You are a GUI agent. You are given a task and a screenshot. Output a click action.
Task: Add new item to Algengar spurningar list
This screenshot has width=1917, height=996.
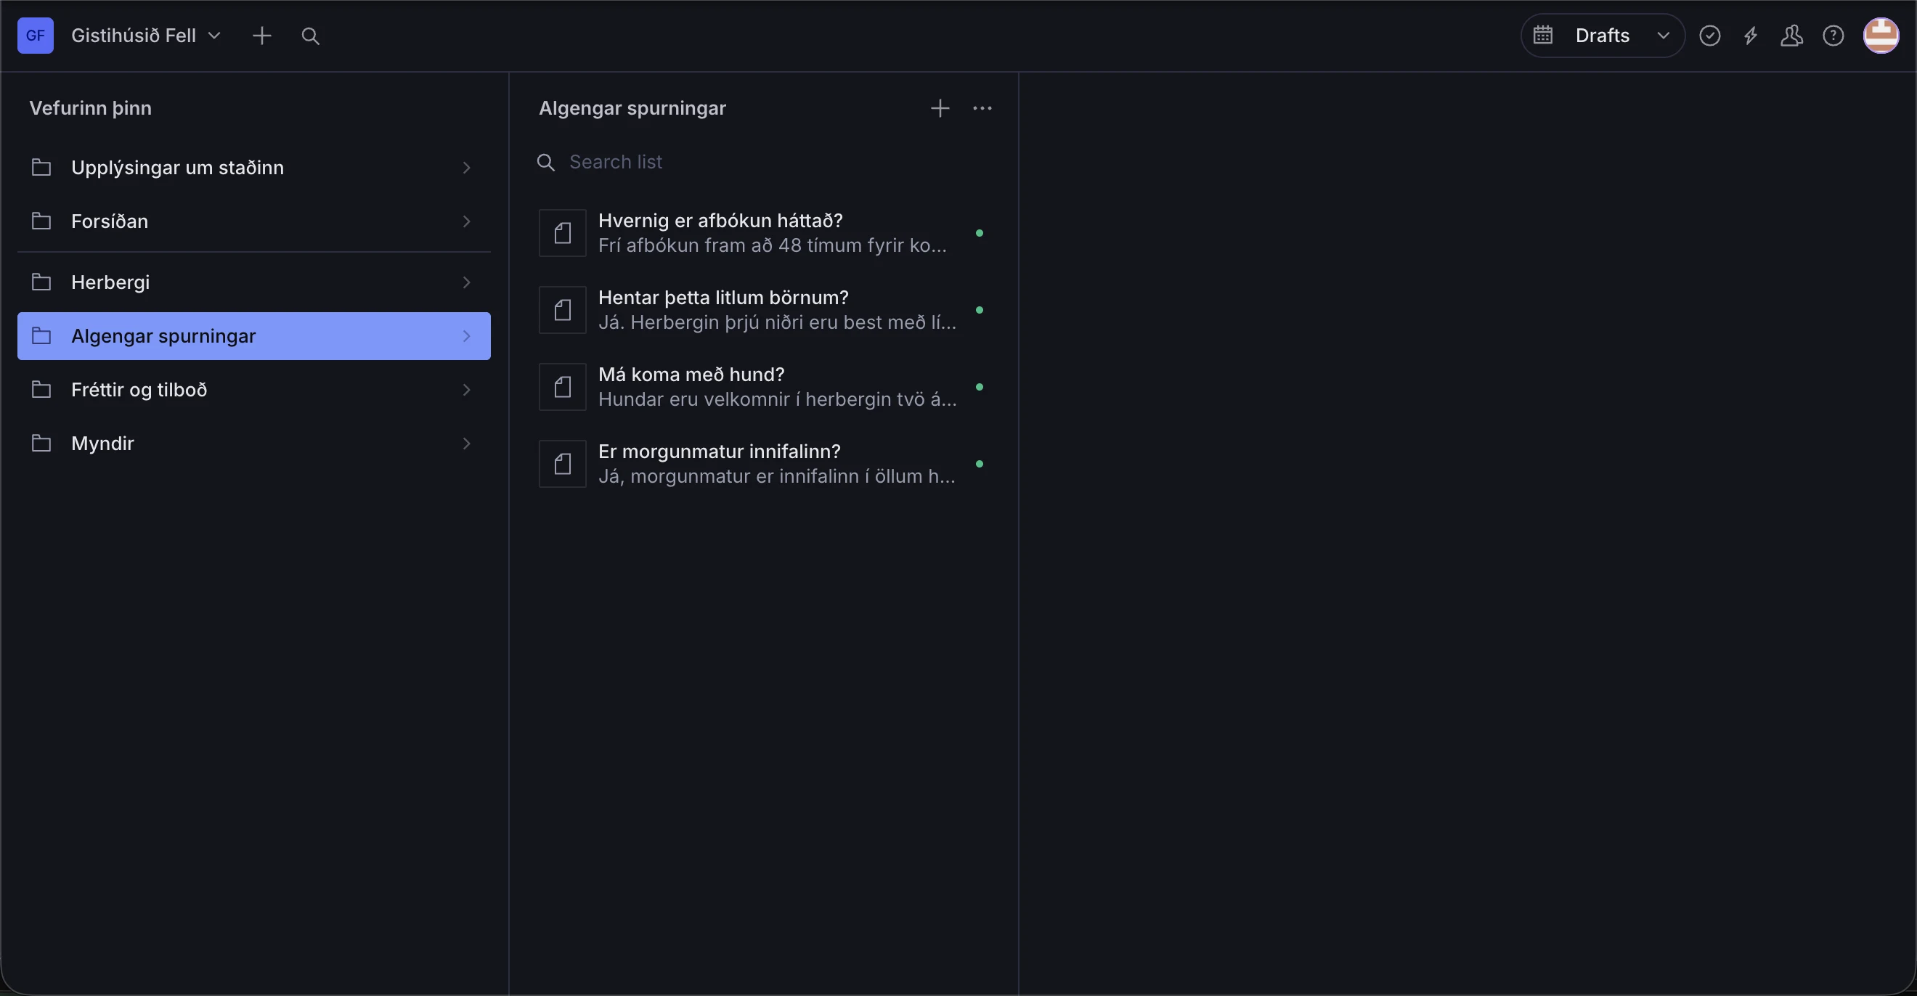point(940,108)
